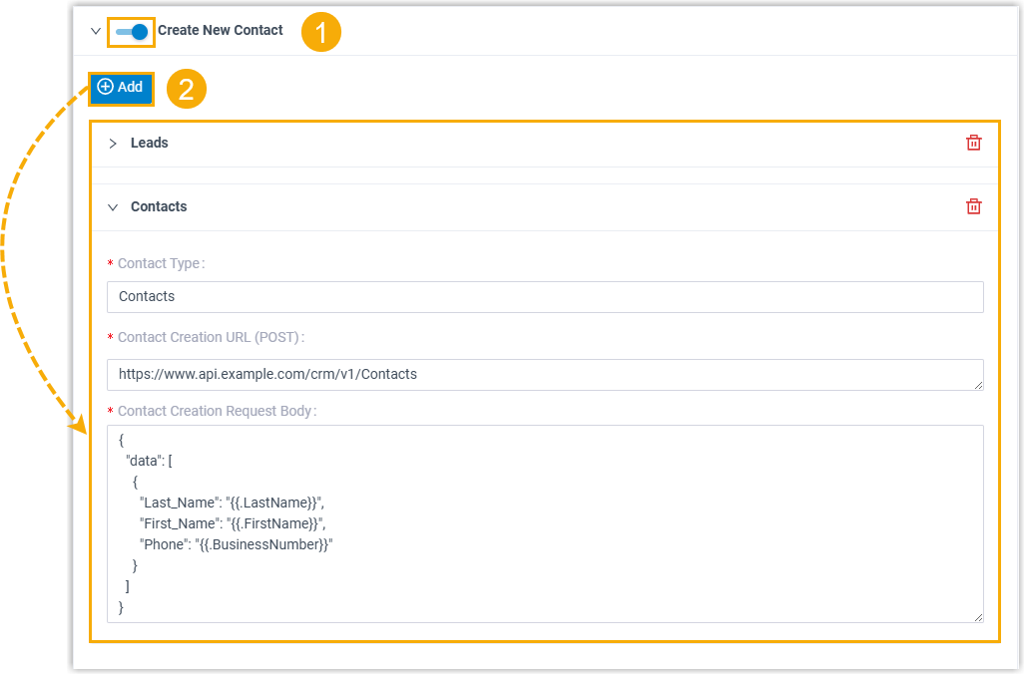Click the Contact Creation URL (POST) label
The image size is (1025, 675).
click(x=210, y=338)
